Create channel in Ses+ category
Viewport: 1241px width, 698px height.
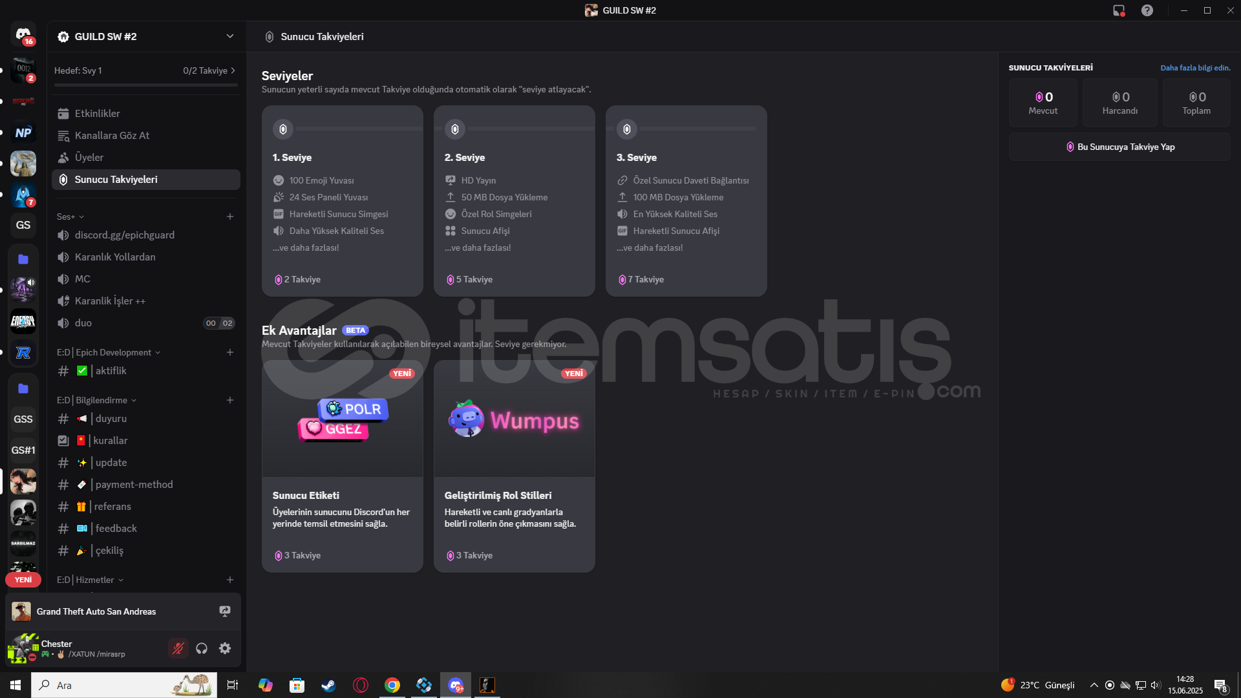coord(230,217)
